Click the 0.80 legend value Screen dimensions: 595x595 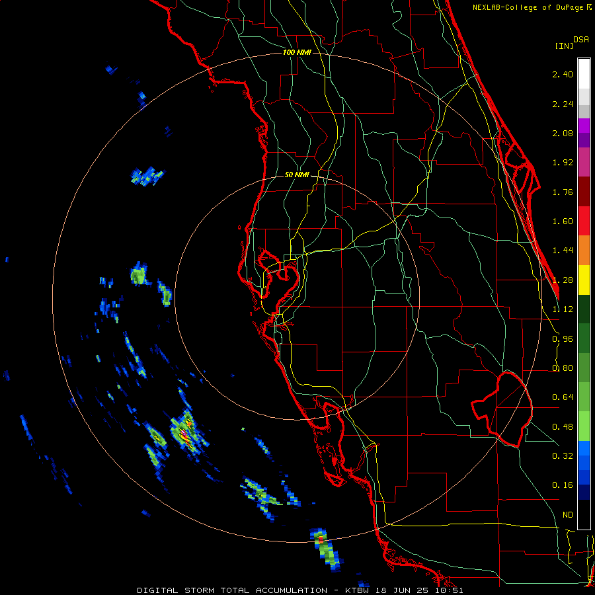(563, 368)
